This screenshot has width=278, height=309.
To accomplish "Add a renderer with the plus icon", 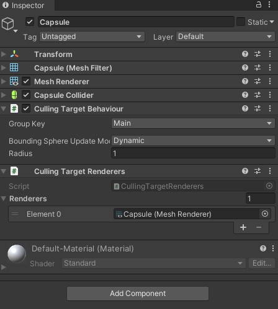I will 243,227.
